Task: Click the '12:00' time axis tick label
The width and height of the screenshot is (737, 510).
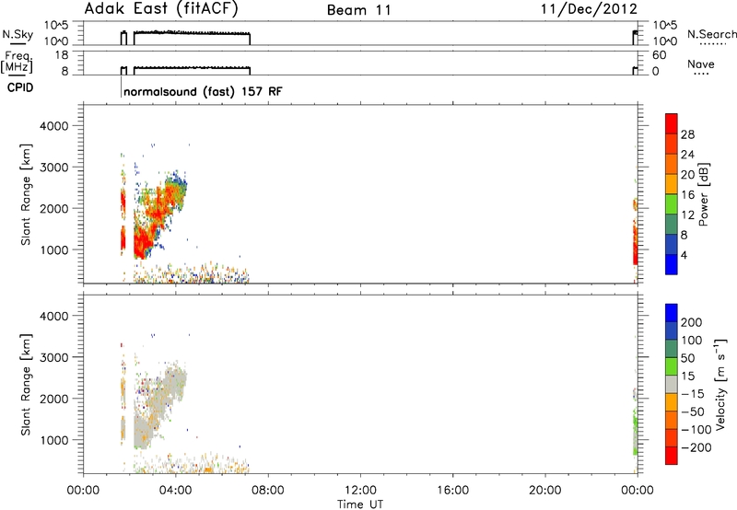Action: point(360,491)
